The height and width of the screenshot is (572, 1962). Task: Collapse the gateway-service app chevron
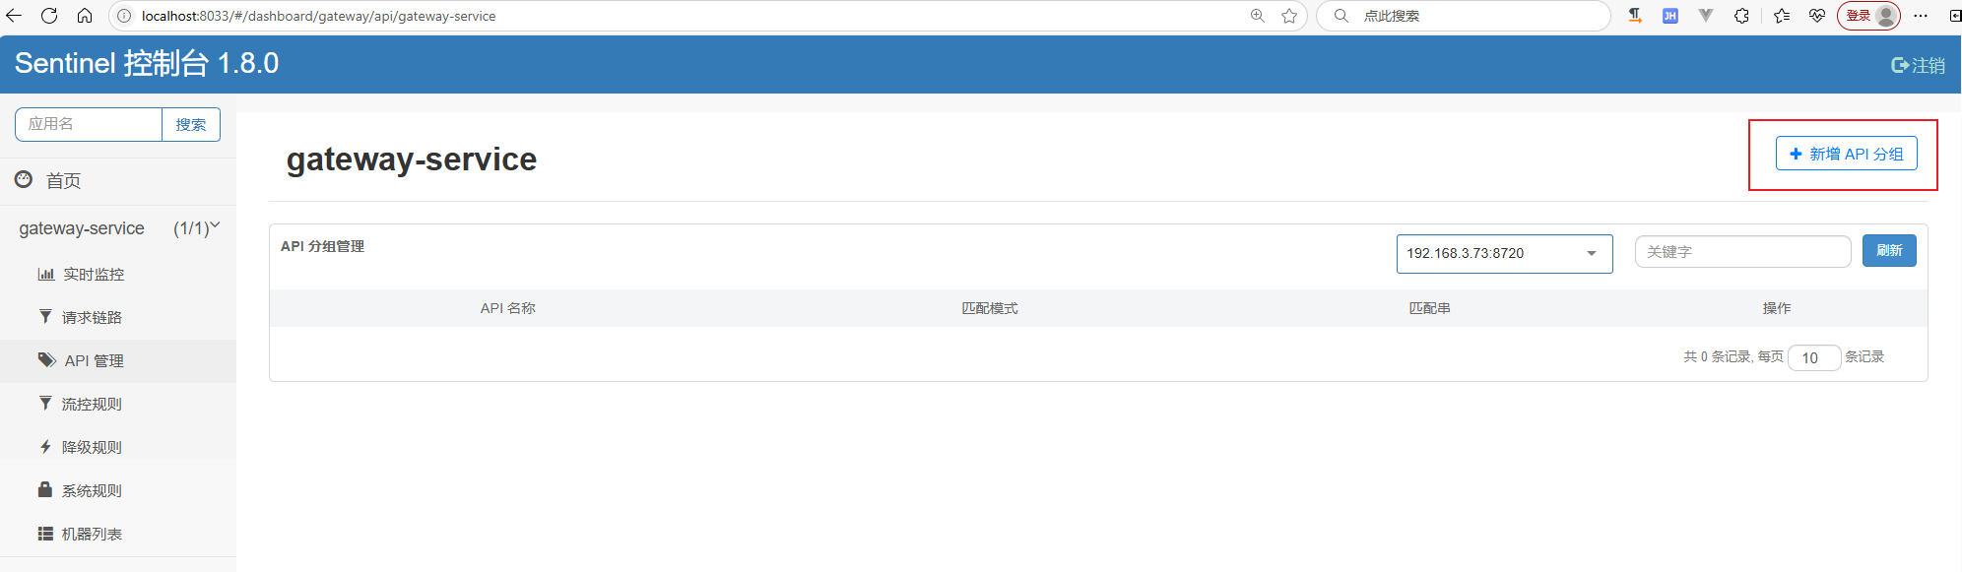point(216,226)
